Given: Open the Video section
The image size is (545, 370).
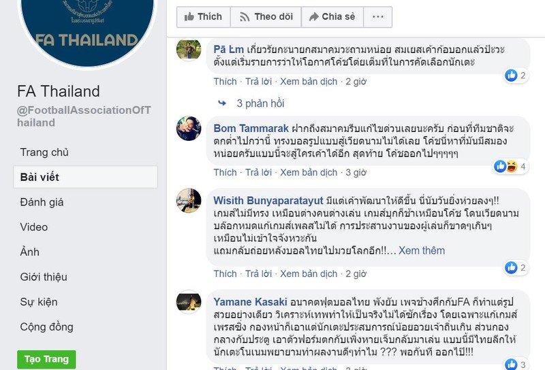Looking at the screenshot, I should (x=34, y=227).
